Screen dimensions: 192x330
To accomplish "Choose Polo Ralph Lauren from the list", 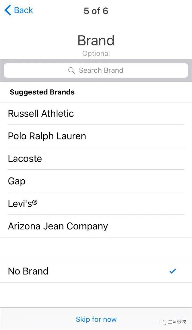I will 47,136.
